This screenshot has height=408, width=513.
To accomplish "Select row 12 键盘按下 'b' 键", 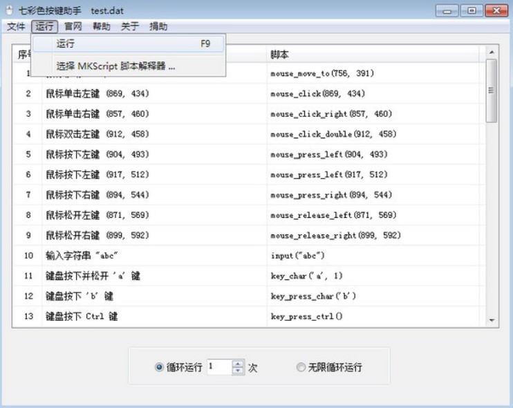I will [x=250, y=296].
